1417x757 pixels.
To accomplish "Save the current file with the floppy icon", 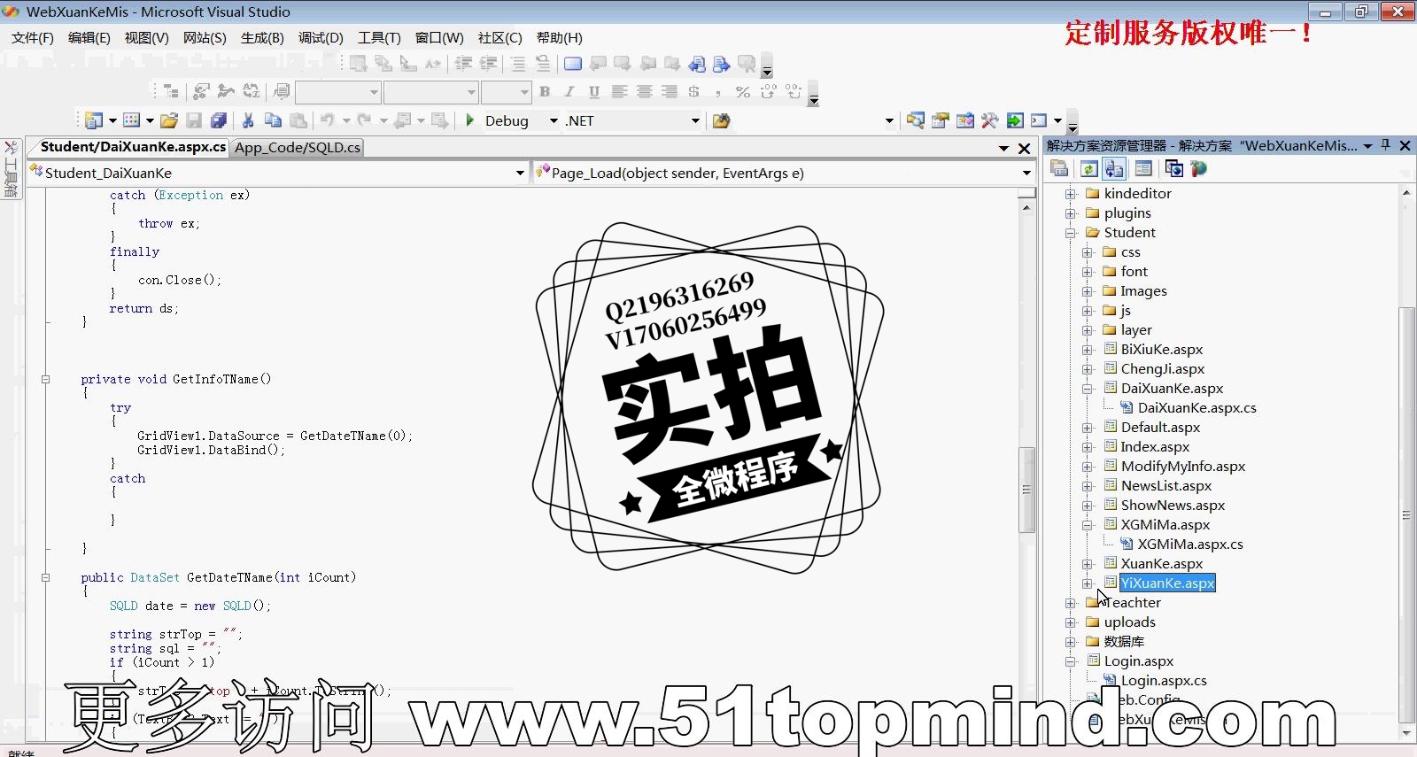I will click(x=194, y=120).
